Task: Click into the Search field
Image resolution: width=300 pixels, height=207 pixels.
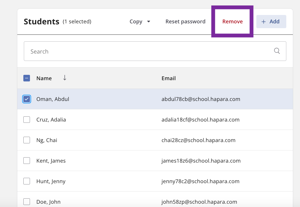Action: tap(155, 51)
